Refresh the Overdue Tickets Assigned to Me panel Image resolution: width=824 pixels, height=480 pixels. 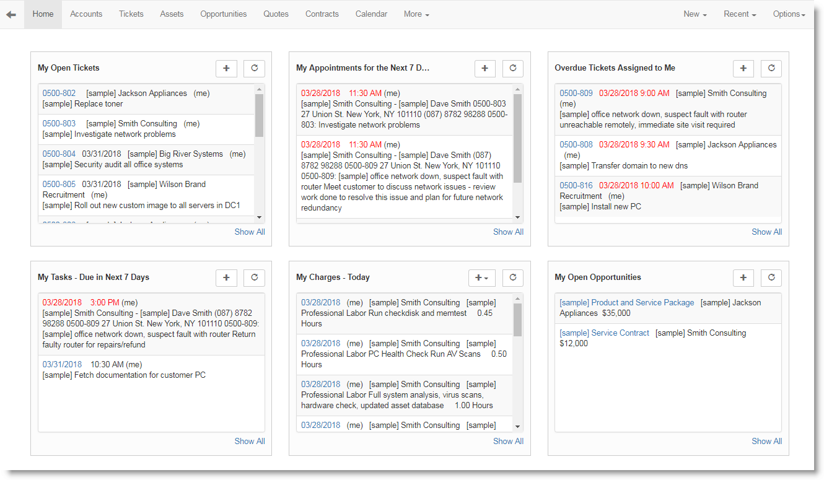[771, 69]
